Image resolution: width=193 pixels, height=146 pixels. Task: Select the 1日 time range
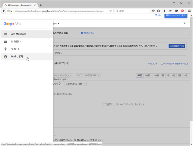pyautogui.click(x=163, y=75)
